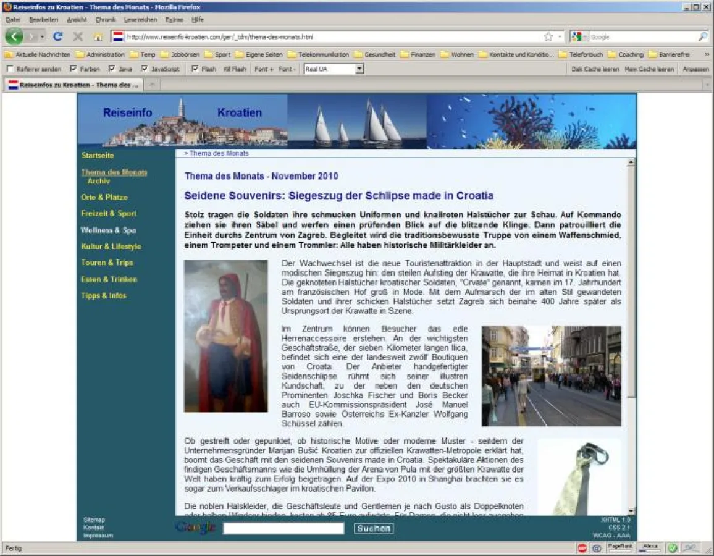Viewport: 714px width, 556px height.
Task: Toggle the Referrer senden checkbox
Action: (x=10, y=69)
